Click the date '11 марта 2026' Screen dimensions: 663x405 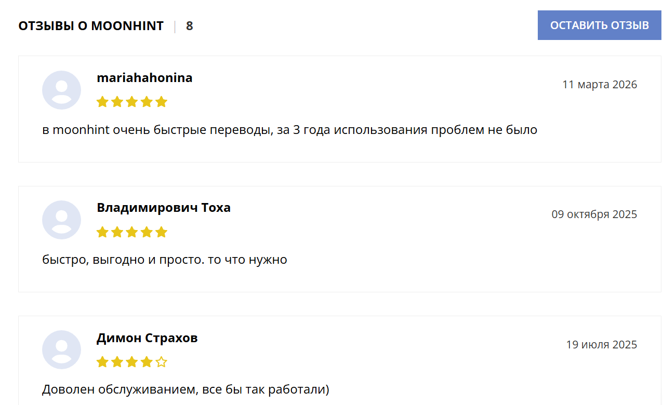(599, 85)
